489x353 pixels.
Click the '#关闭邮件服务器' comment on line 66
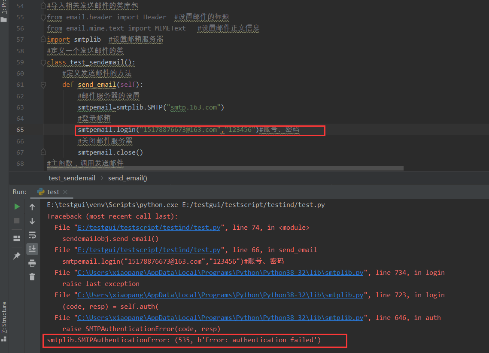[105, 141]
